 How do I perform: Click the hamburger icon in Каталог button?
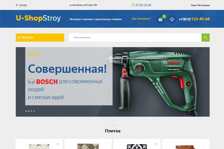point(19,38)
